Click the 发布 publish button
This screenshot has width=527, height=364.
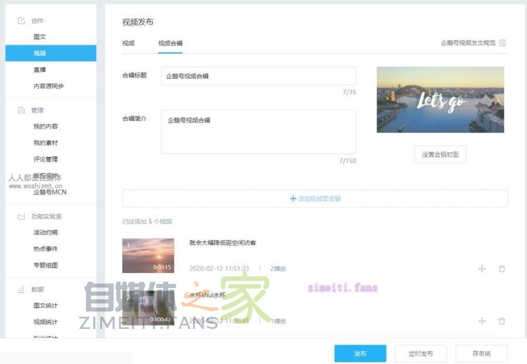coord(360,353)
